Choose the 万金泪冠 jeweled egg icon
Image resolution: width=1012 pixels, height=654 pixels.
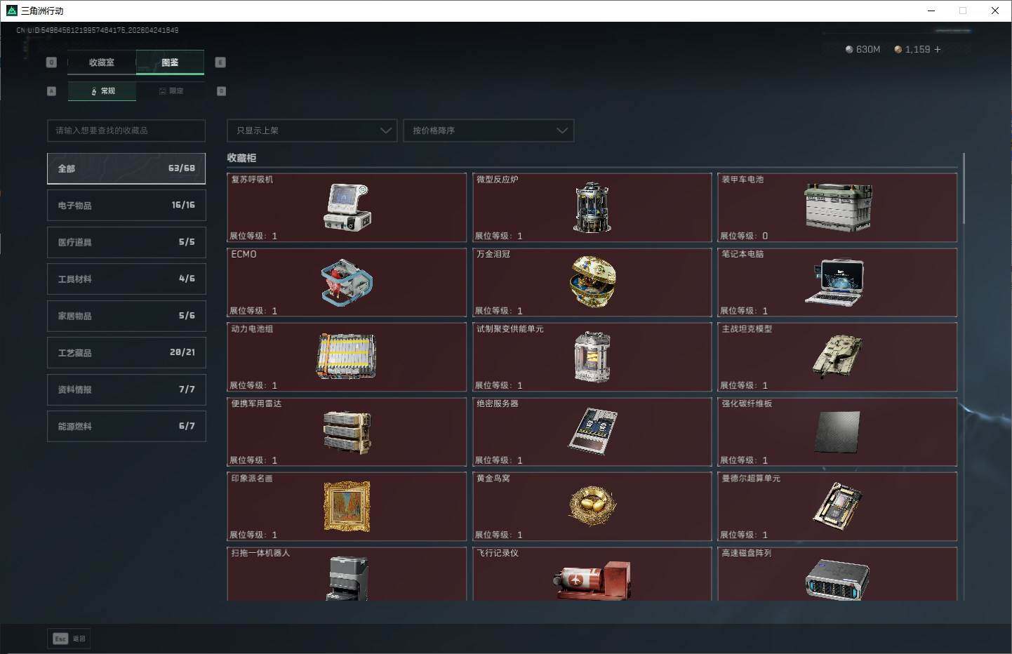tap(592, 282)
